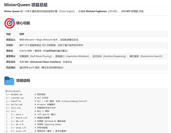This screenshot has height=133, width=171.
Task: Select the '性能测试' table cell
Action: (11, 68)
